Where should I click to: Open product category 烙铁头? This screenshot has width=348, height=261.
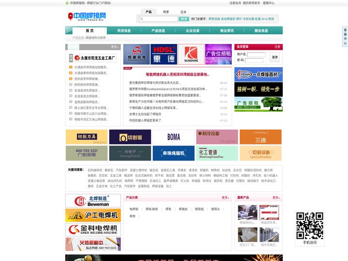pos(215,209)
